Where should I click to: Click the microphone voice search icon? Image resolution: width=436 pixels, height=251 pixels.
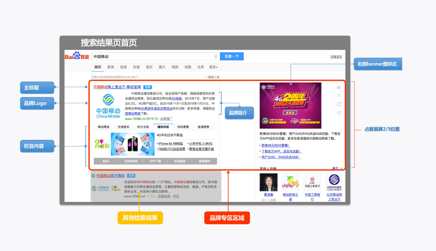pyautogui.click(x=216, y=56)
